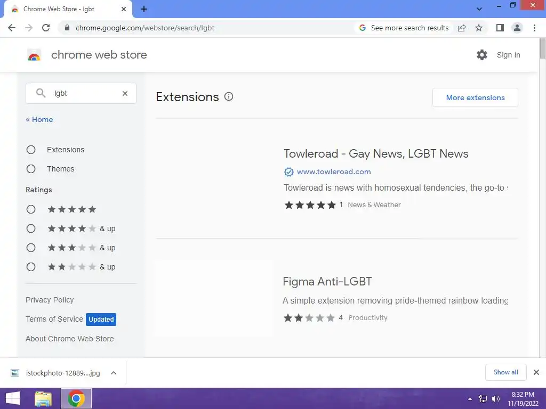Select the Themes radio button
The height and width of the screenshot is (409, 546).
click(x=31, y=169)
